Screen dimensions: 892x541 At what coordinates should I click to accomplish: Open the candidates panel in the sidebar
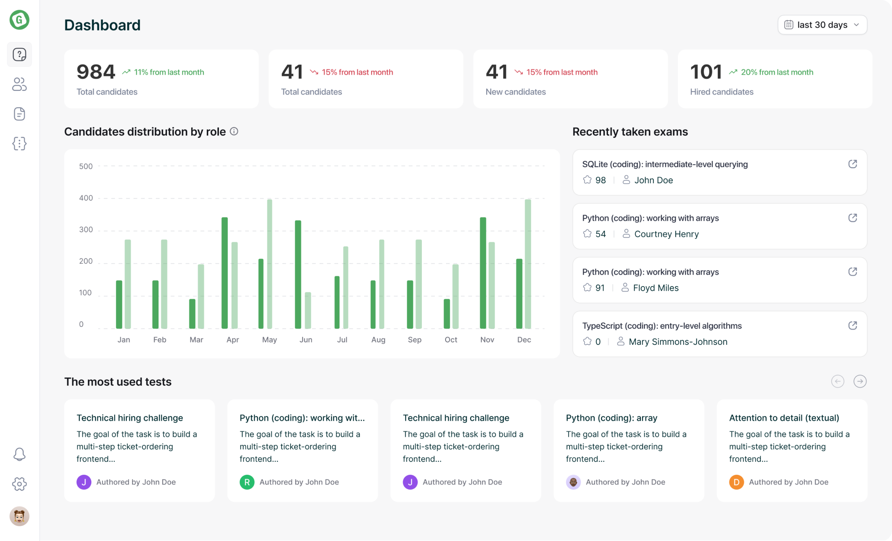[19, 85]
